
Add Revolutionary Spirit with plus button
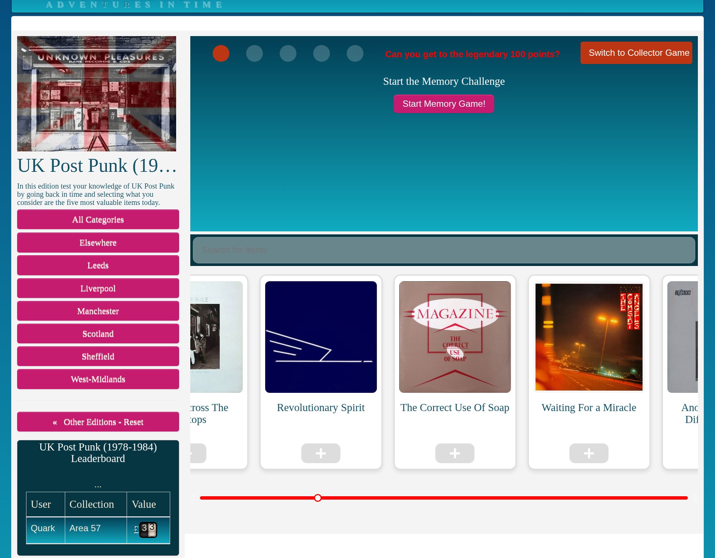pyautogui.click(x=321, y=453)
